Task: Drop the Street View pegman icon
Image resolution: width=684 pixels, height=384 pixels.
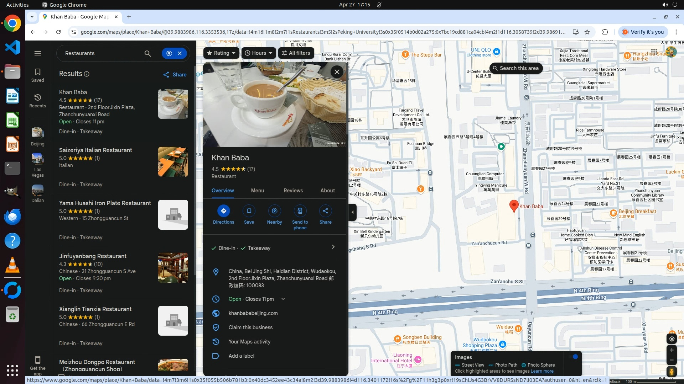Action: [672, 372]
